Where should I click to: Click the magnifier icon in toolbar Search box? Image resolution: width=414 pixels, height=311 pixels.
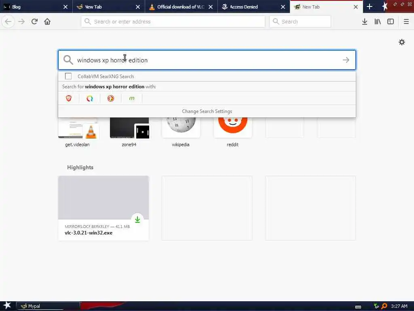(x=276, y=21)
